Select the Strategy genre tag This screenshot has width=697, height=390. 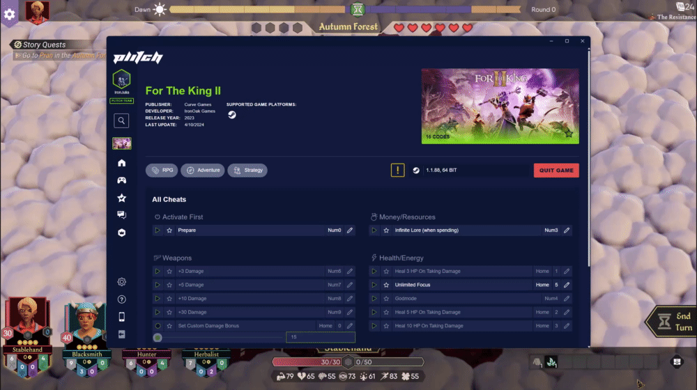point(247,170)
